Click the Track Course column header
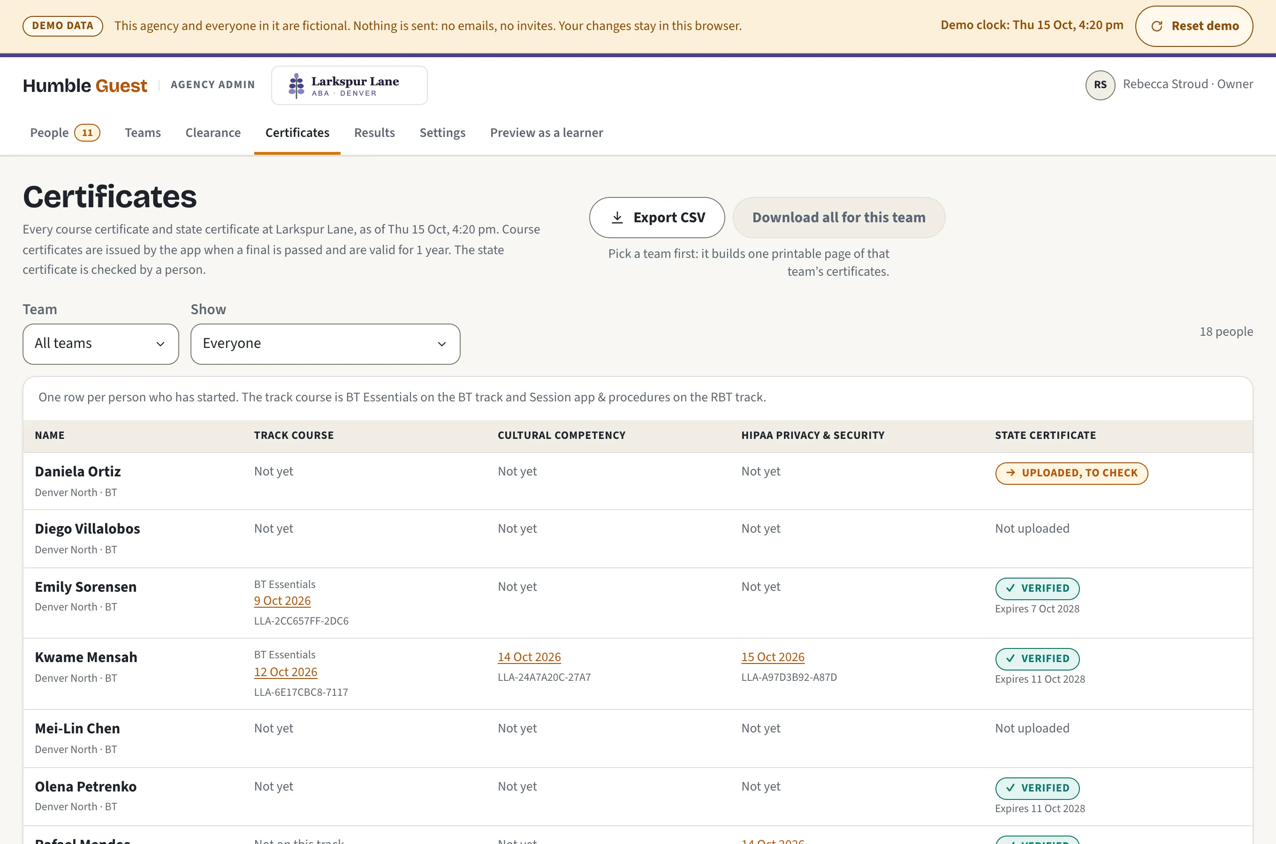 pos(294,435)
